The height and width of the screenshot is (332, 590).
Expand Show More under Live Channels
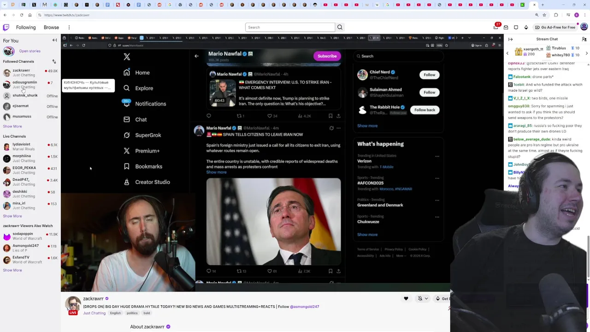click(x=12, y=216)
